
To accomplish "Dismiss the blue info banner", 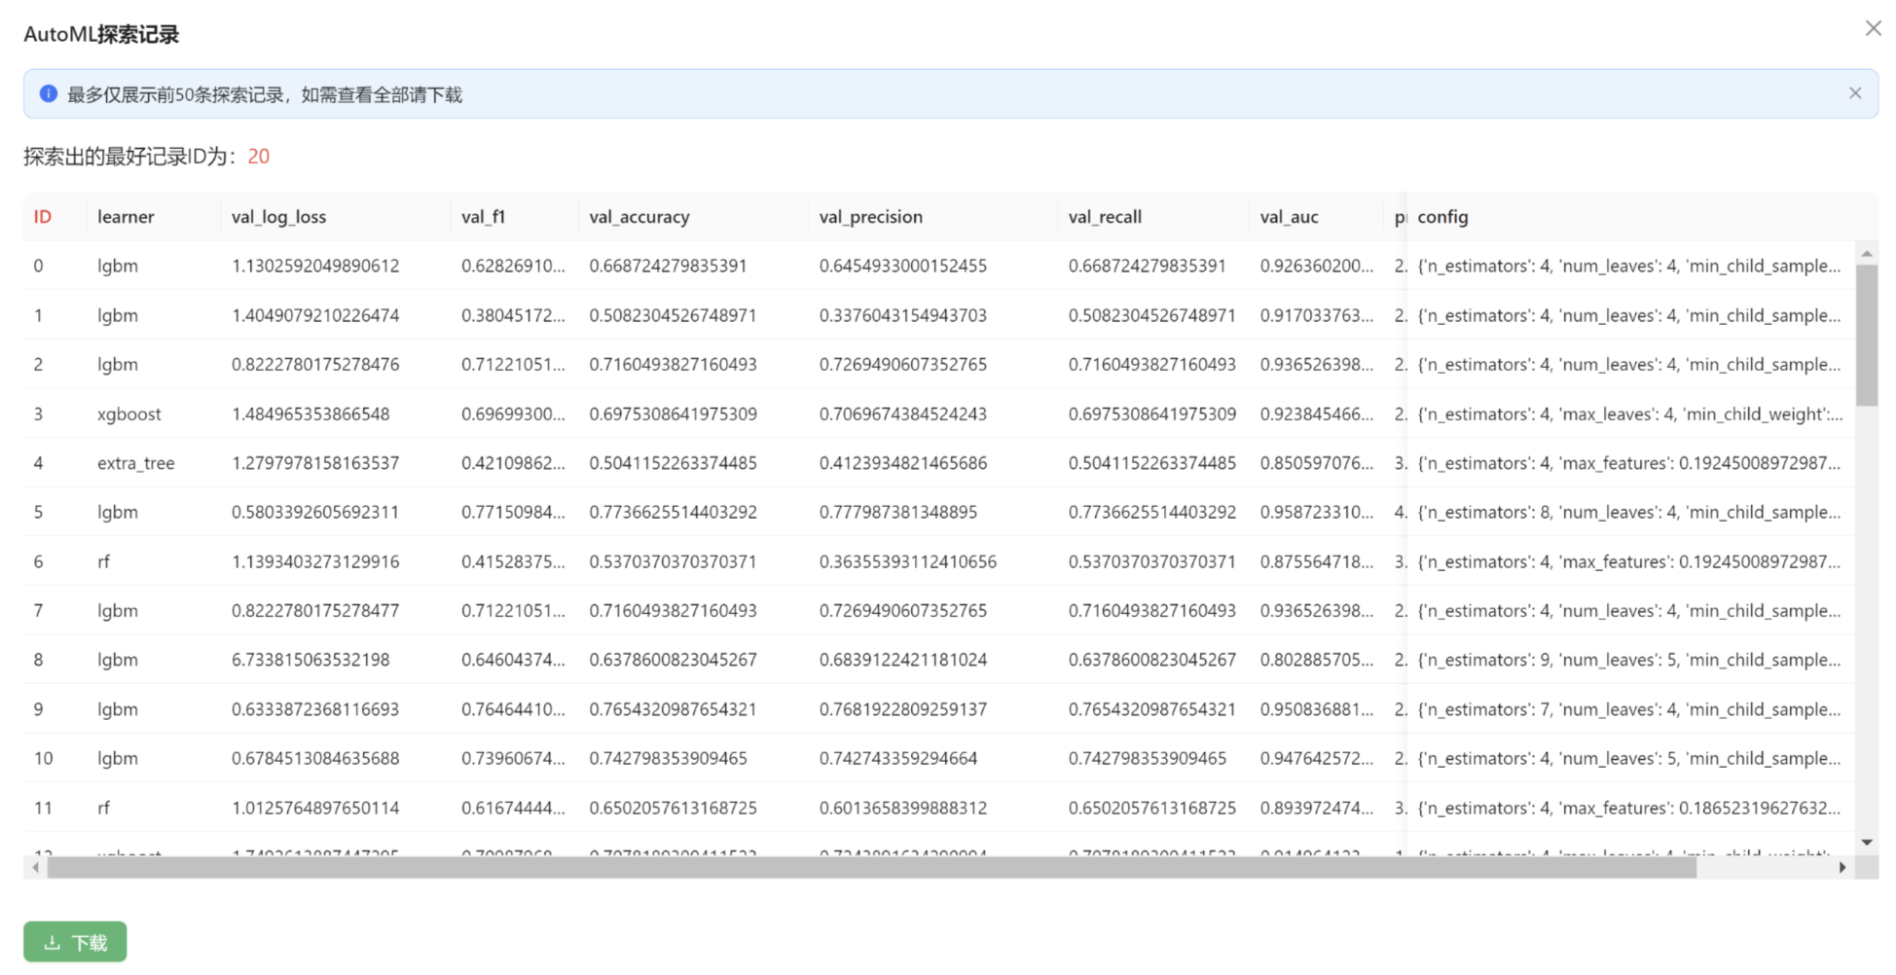I will (x=1854, y=93).
